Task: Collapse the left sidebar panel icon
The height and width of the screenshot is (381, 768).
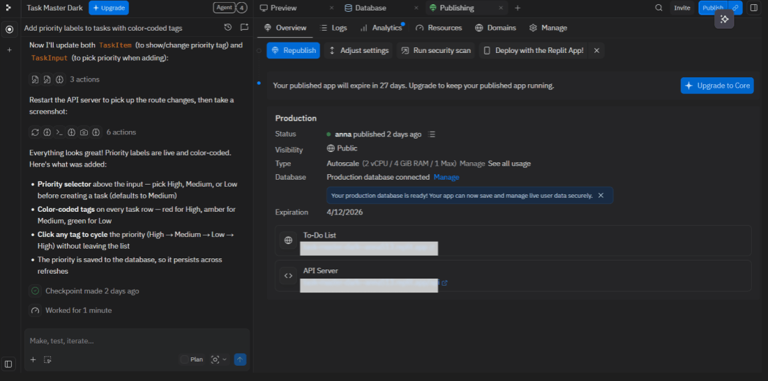Action: pyautogui.click(x=8, y=364)
